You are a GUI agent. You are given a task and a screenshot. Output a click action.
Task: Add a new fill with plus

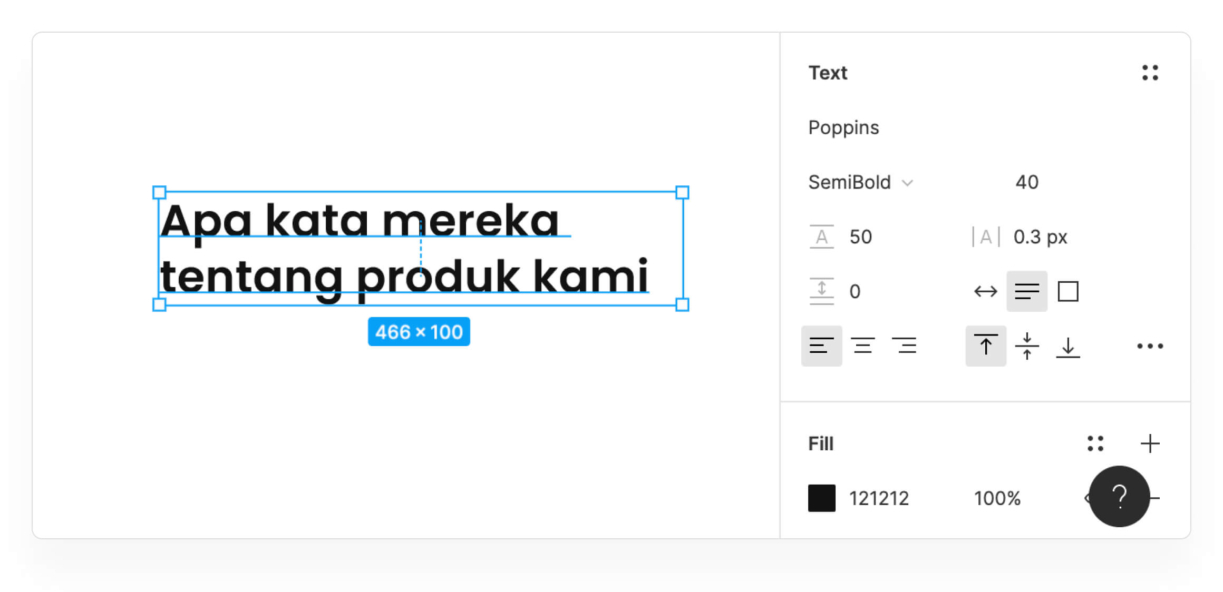pyautogui.click(x=1150, y=443)
